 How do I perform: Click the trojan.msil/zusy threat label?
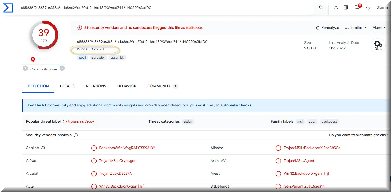pyautogui.click(x=81, y=121)
